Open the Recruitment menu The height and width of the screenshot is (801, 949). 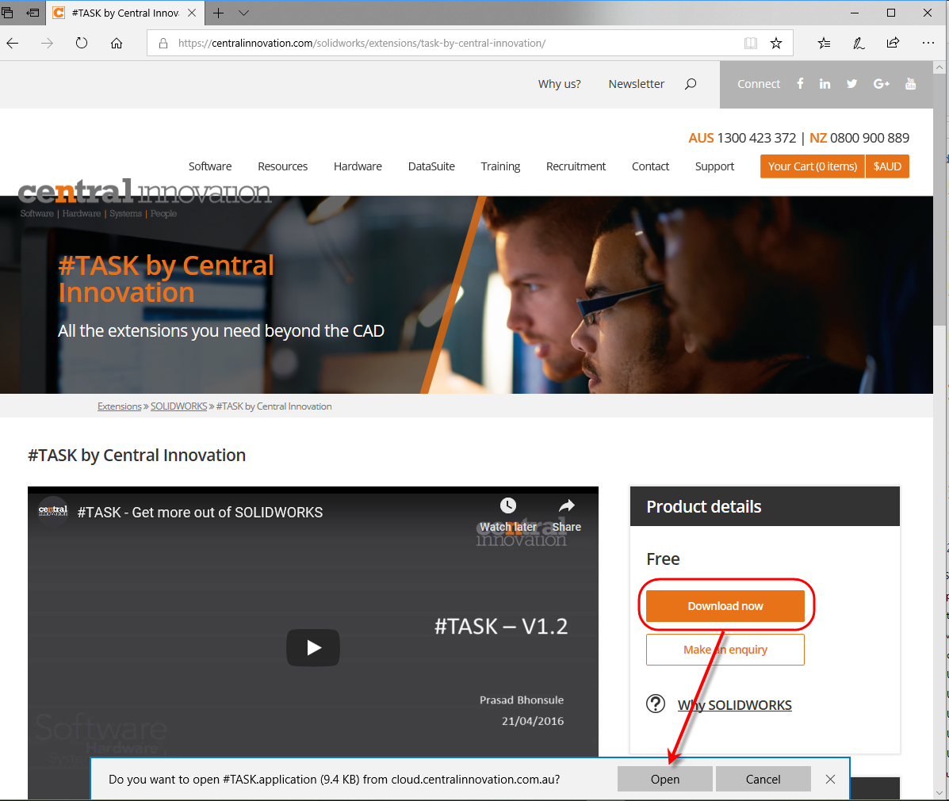pyautogui.click(x=576, y=166)
